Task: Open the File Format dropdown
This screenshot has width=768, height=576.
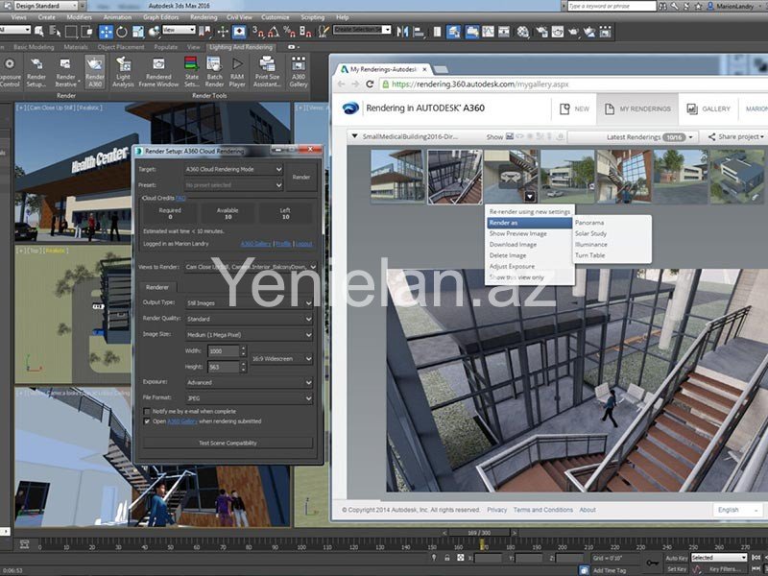Action: (249, 398)
